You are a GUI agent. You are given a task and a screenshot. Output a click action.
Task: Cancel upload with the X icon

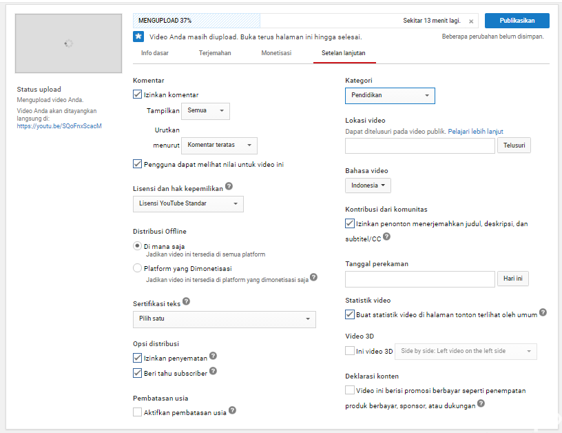coord(471,21)
